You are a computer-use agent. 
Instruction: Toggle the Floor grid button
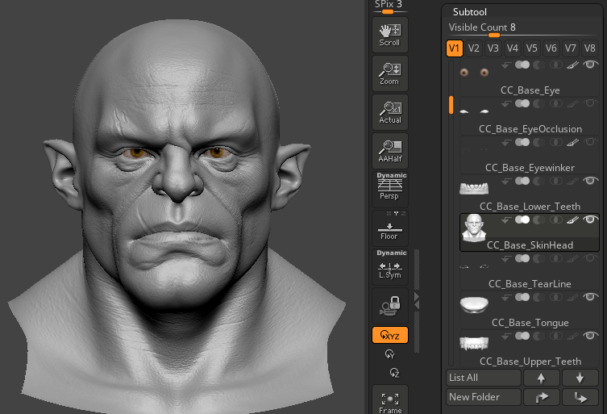pyautogui.click(x=390, y=228)
